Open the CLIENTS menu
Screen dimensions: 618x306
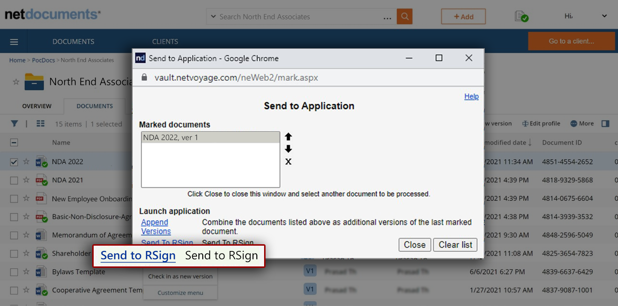(165, 42)
